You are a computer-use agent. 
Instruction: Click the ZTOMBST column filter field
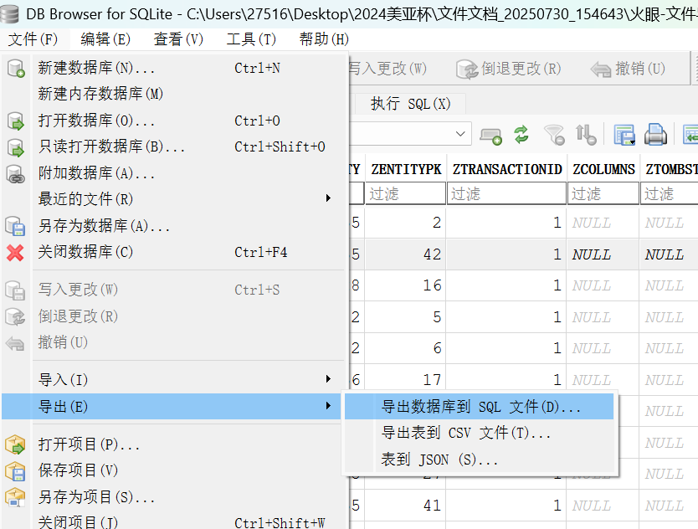click(x=669, y=194)
